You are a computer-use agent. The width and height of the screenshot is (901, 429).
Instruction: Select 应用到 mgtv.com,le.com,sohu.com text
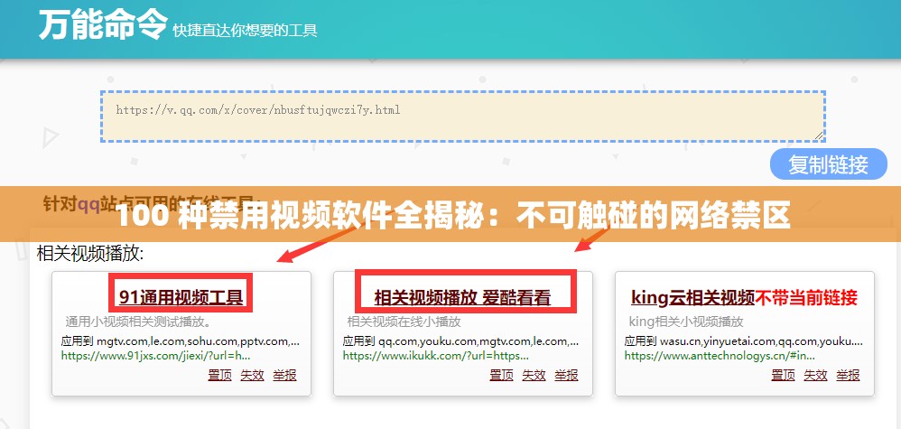[x=181, y=341]
